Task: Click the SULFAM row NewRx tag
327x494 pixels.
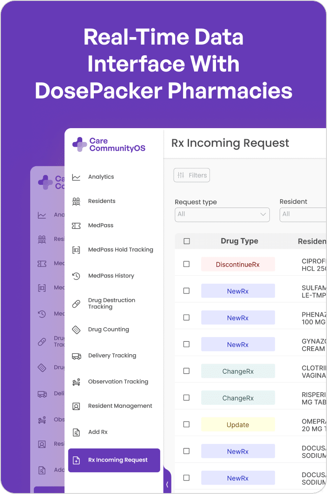Action: (x=238, y=291)
